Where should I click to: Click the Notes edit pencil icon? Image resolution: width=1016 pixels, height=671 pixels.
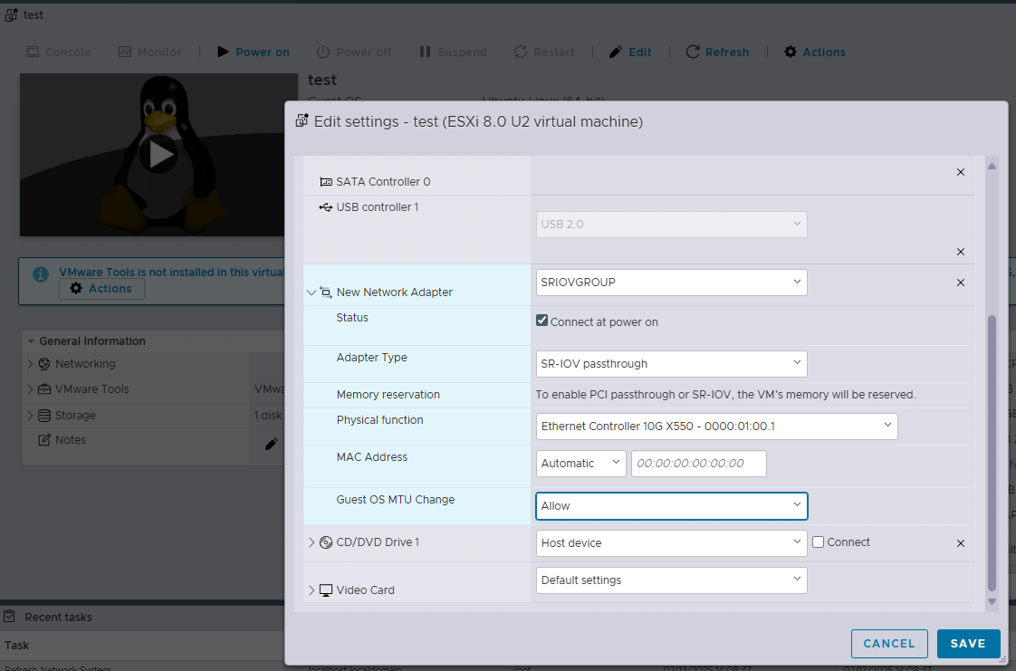pyautogui.click(x=272, y=445)
